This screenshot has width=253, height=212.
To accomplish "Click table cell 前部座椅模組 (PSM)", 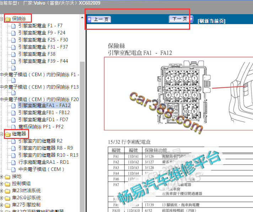I will [x=179, y=210].
